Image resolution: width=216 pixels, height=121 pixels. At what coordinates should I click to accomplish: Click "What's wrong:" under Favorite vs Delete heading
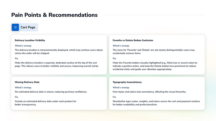click(x=121, y=46)
